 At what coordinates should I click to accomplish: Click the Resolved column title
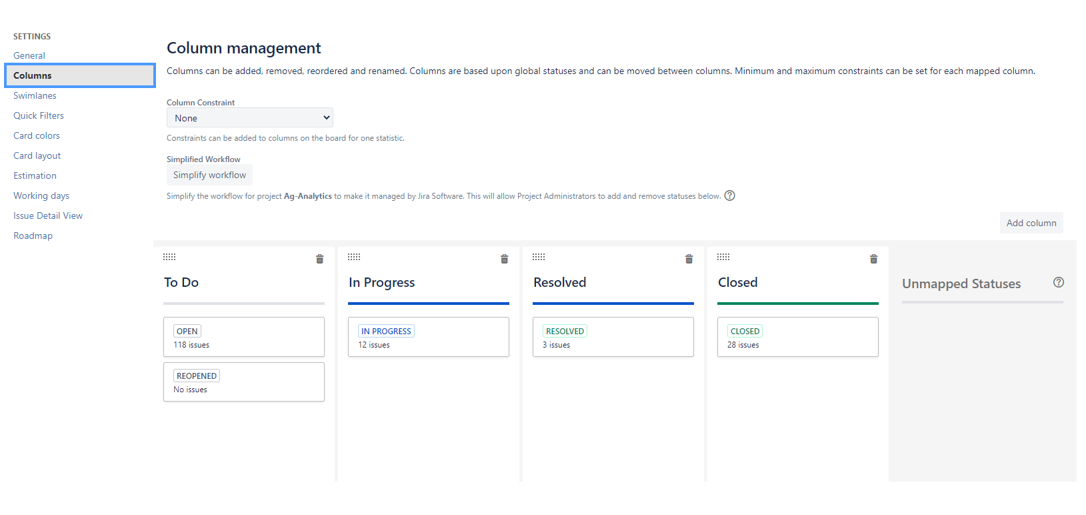(560, 282)
